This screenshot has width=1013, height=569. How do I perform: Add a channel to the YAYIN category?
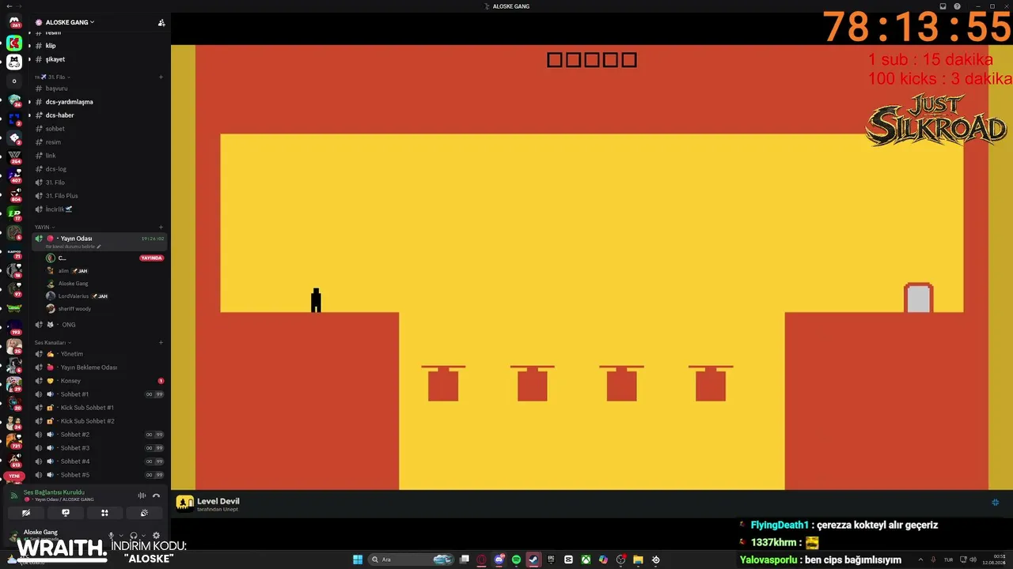coord(161,227)
